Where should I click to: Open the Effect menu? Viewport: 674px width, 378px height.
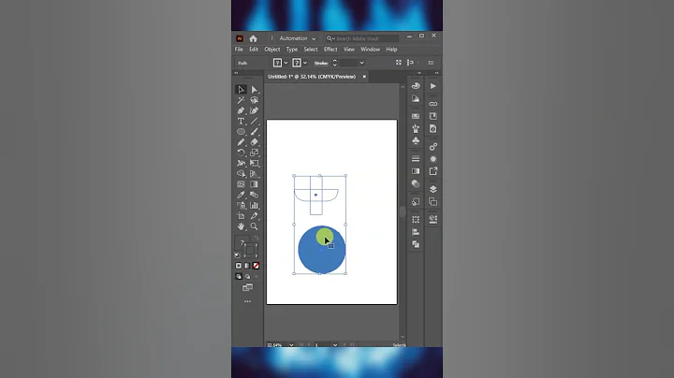click(330, 50)
